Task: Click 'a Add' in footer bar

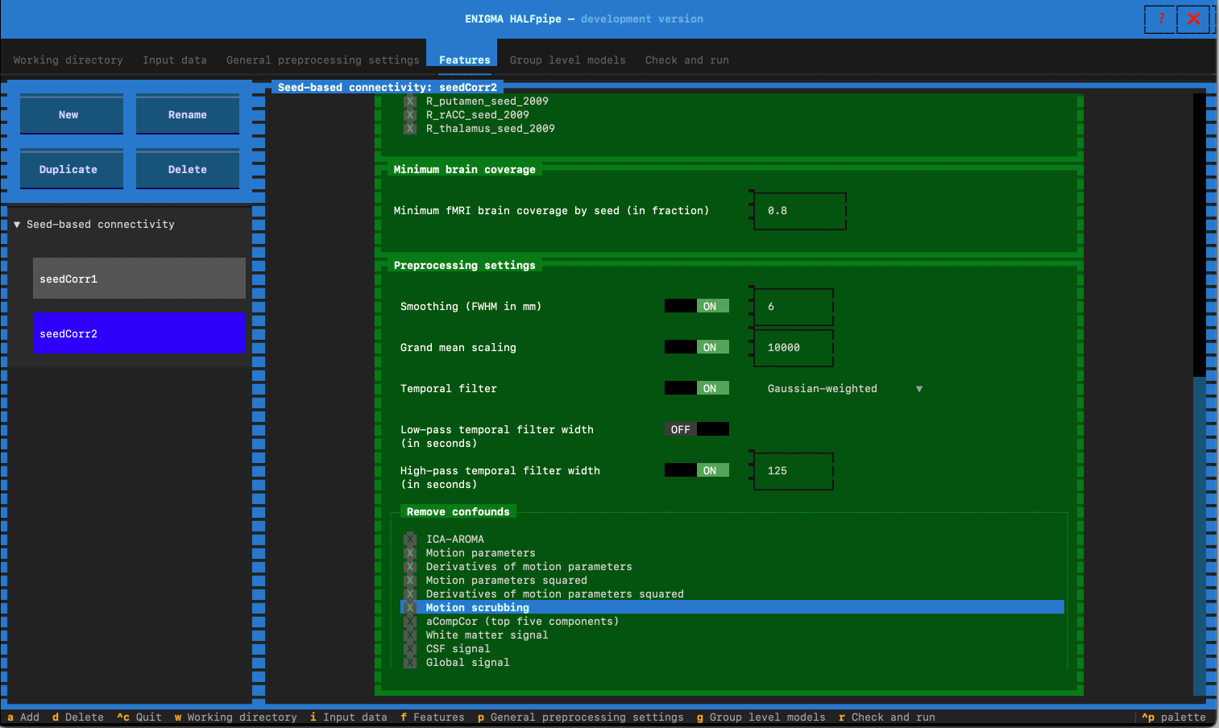Action: point(23,718)
